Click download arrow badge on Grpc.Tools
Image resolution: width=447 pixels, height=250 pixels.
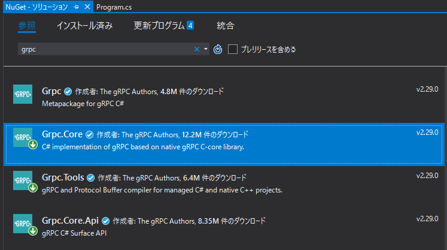pyautogui.click(x=33, y=188)
